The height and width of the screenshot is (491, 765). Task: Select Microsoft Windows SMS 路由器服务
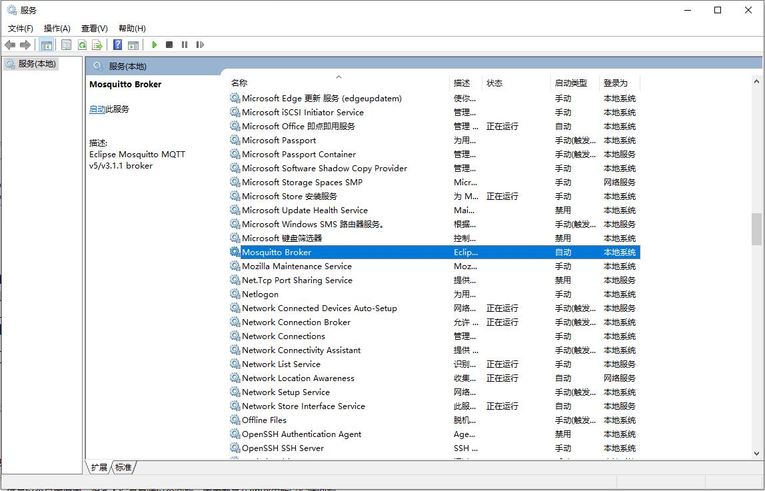[434, 225]
